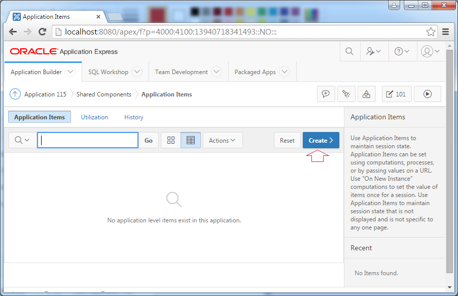Screen dimensions: 458x296
Task: Open the Chrome hamburger menu
Action: click(x=445, y=31)
